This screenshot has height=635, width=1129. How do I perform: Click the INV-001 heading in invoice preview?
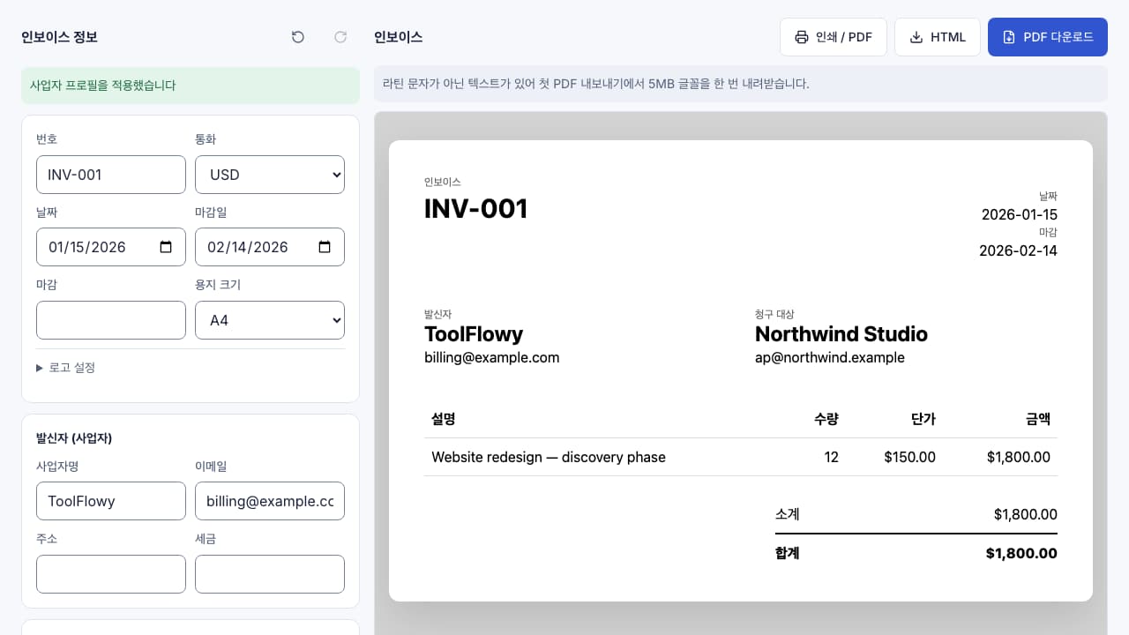pos(476,209)
